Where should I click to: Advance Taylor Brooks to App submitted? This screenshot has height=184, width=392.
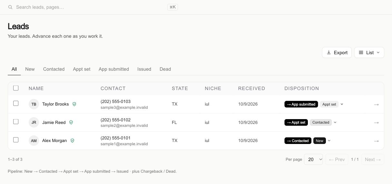click(301, 104)
